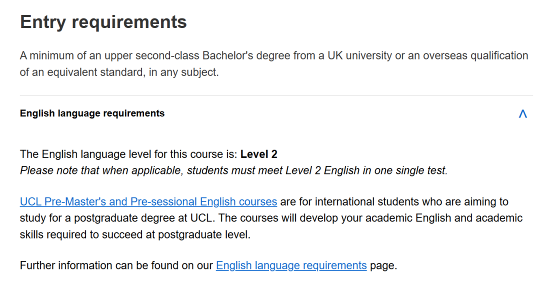Select the word Level 2 in bold
540x298 pixels.
[259, 154]
